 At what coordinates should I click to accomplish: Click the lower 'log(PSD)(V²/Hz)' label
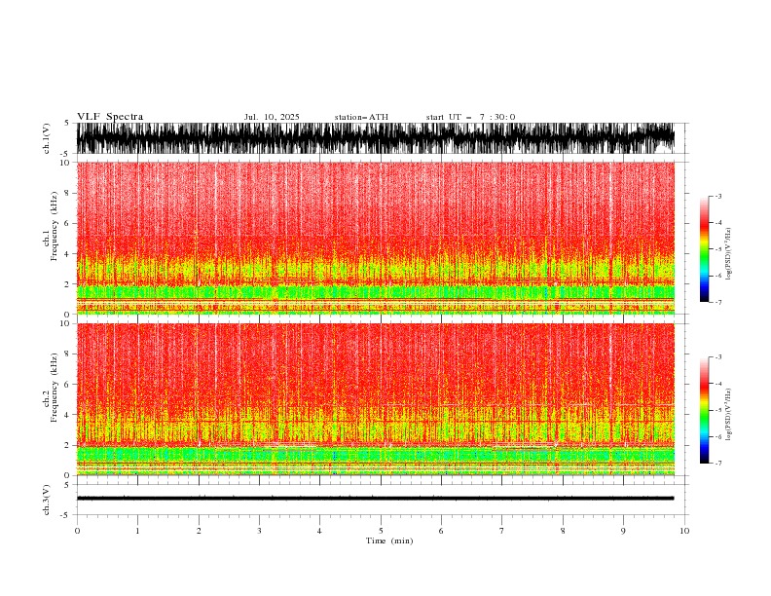point(729,414)
